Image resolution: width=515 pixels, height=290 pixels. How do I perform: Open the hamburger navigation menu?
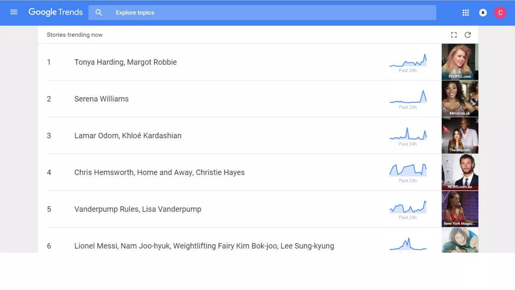14,12
